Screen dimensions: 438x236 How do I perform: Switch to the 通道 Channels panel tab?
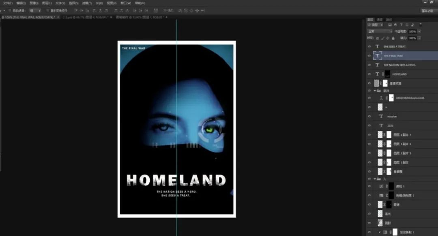coord(379,19)
